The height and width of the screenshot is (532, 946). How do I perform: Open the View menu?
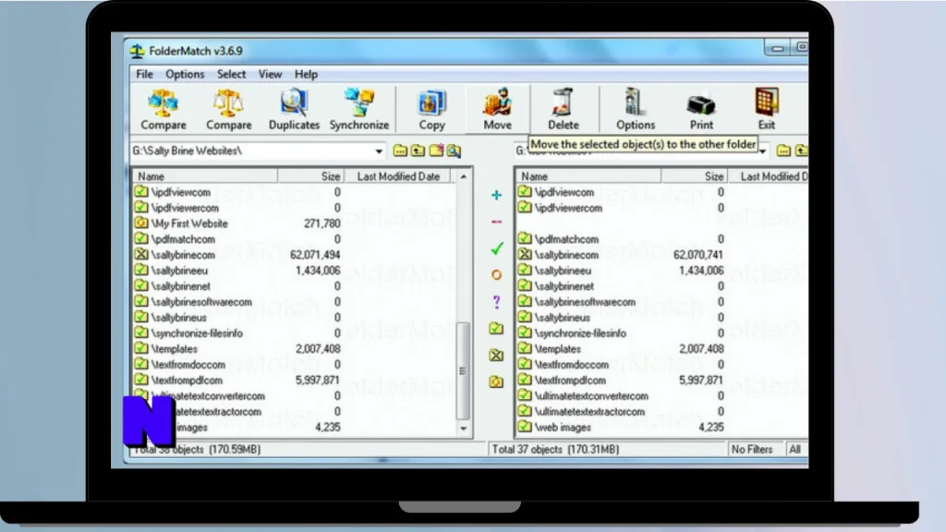tap(270, 74)
